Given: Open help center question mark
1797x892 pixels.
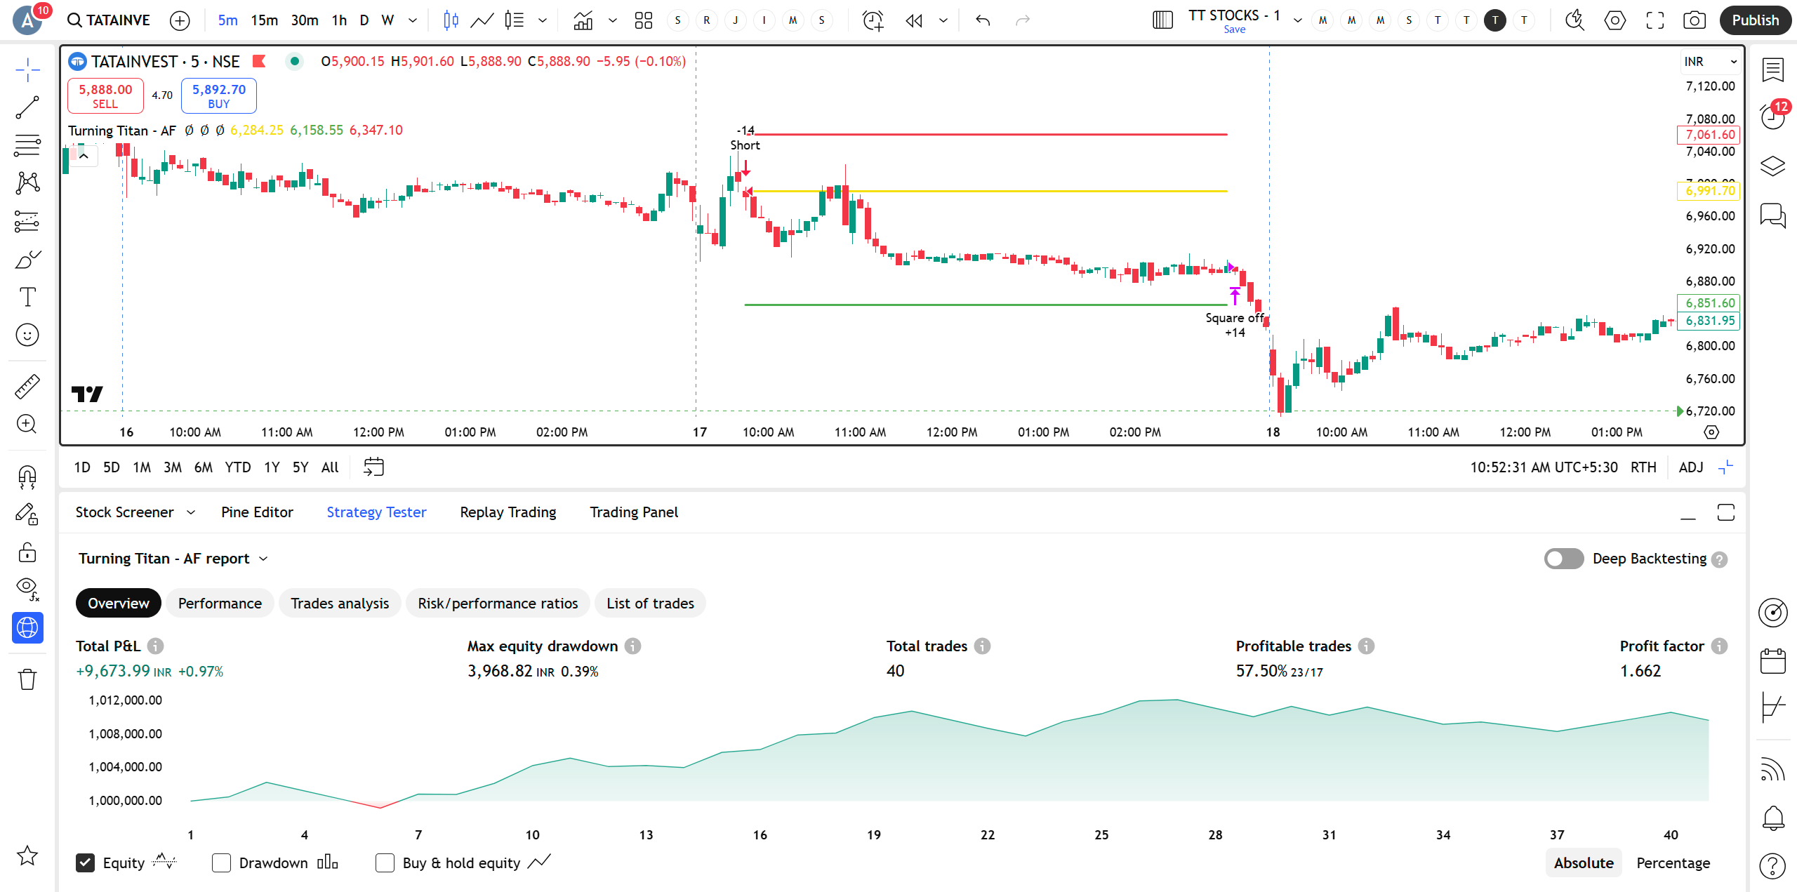Looking at the screenshot, I should [x=1772, y=866].
